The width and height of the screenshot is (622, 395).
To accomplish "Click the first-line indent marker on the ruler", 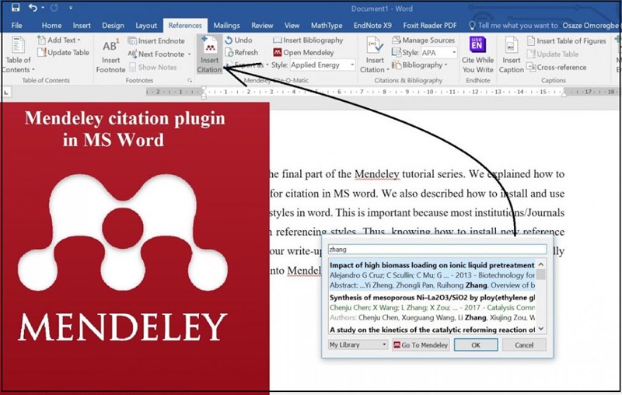I will (x=204, y=89).
